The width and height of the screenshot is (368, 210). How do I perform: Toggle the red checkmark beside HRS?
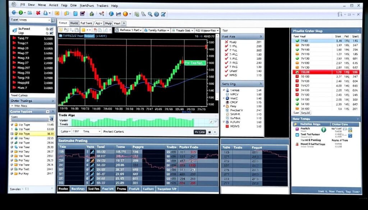click(226, 75)
